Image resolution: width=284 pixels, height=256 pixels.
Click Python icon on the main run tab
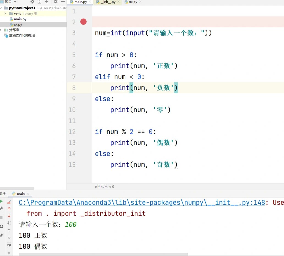tap(14, 194)
